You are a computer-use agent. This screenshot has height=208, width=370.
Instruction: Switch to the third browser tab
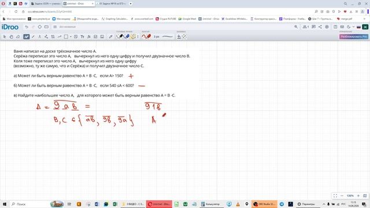[x=112, y=4]
